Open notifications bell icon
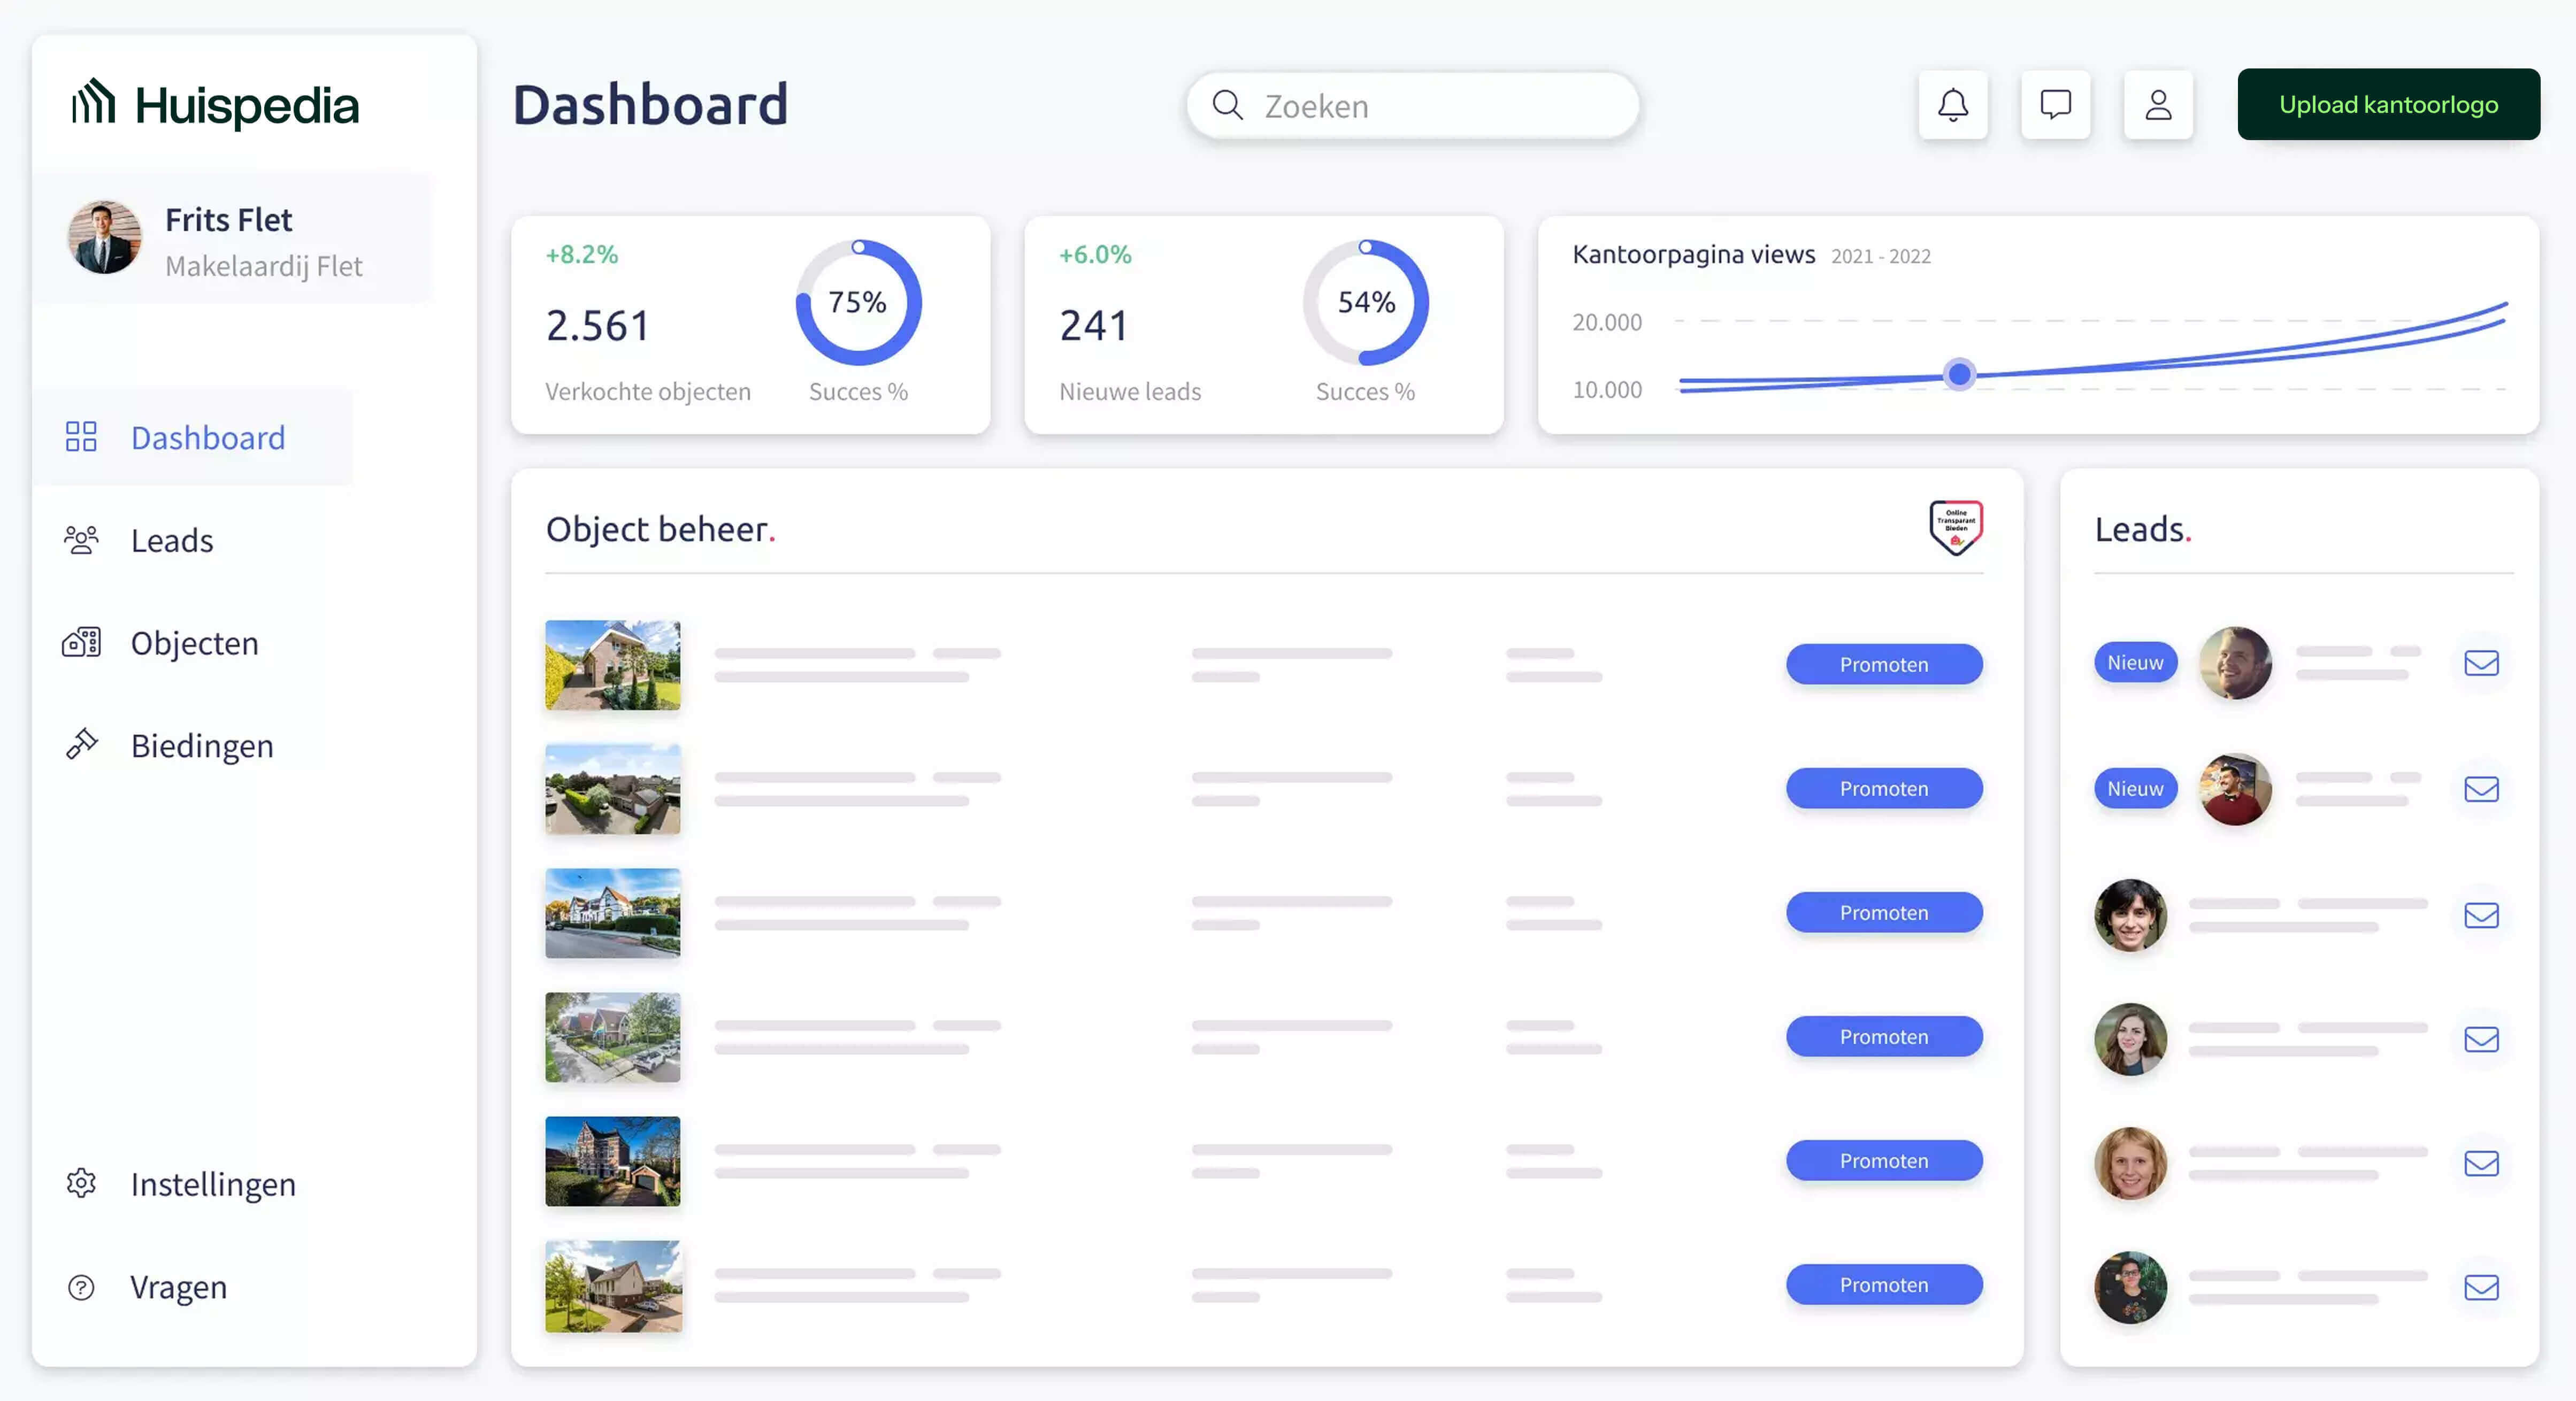 click(1952, 105)
